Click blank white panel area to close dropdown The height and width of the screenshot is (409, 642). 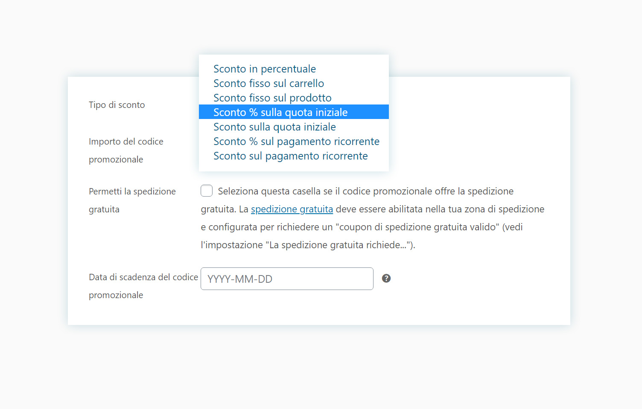coord(478,128)
